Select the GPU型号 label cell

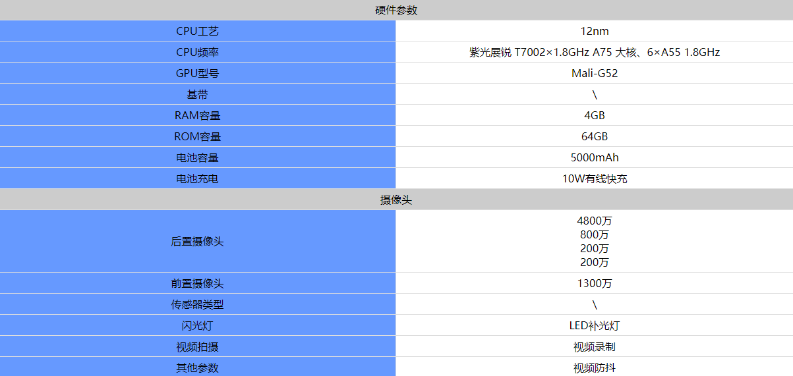[x=198, y=73]
